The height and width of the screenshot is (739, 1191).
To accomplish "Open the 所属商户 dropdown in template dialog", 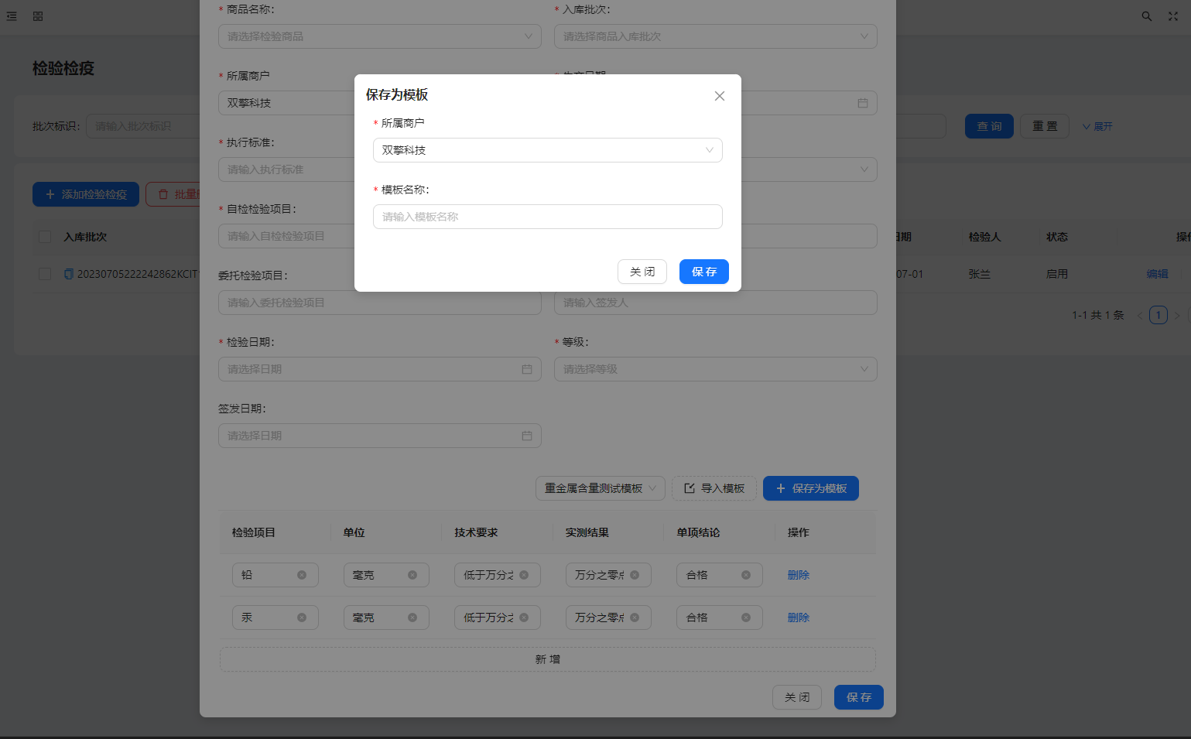I will click(x=547, y=150).
